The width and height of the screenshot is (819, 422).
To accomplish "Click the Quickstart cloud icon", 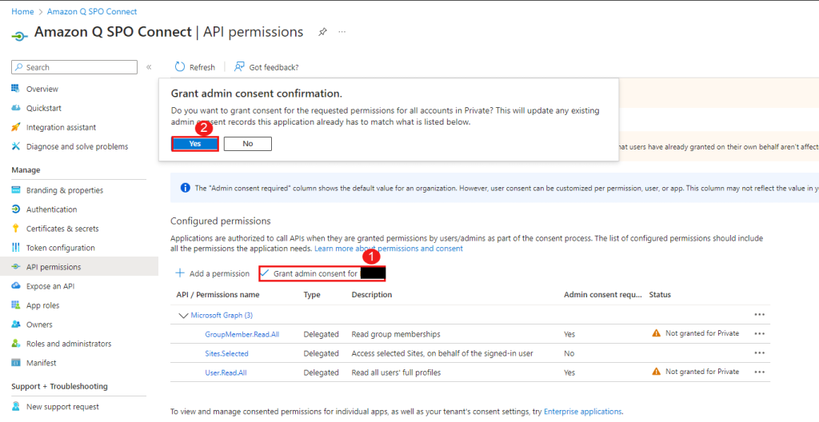I will [16, 108].
